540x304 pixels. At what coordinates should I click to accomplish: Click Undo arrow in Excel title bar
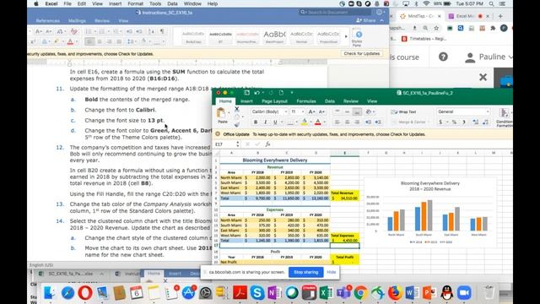tap(256, 93)
